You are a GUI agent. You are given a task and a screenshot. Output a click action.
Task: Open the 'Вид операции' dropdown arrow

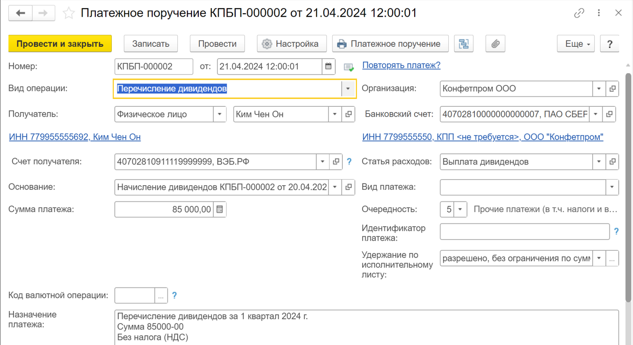point(348,88)
